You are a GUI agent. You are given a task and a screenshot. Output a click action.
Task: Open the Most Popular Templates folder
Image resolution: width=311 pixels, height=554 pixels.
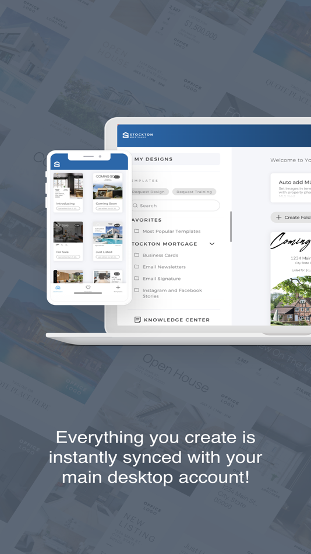pos(167,231)
